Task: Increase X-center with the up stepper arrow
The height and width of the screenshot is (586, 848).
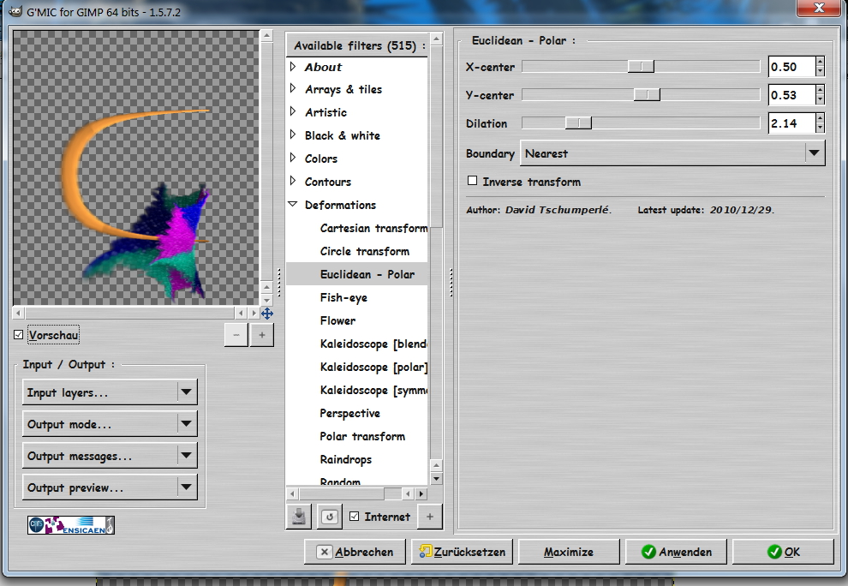Action: pos(820,62)
